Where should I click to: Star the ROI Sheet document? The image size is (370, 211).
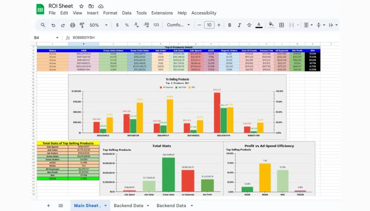click(81, 6)
